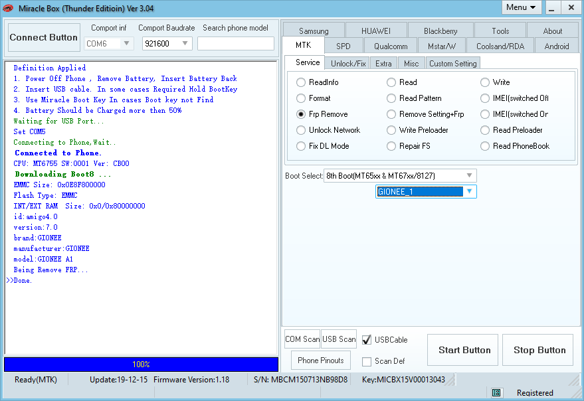Open the Extra sub-tab

[383, 63]
